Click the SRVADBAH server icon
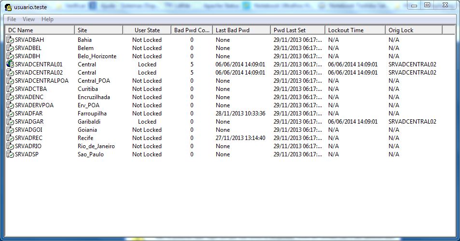The width and height of the screenshot is (460, 241). tap(10, 40)
